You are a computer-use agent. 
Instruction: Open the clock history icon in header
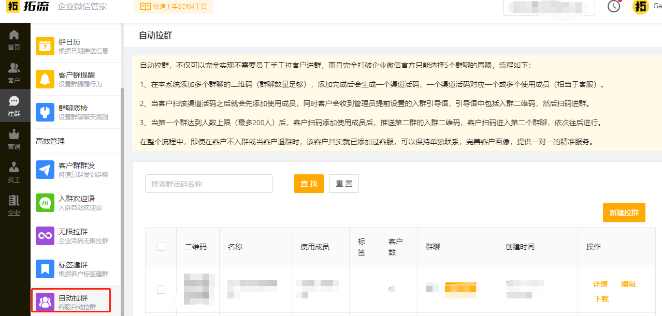pyautogui.click(x=614, y=6)
